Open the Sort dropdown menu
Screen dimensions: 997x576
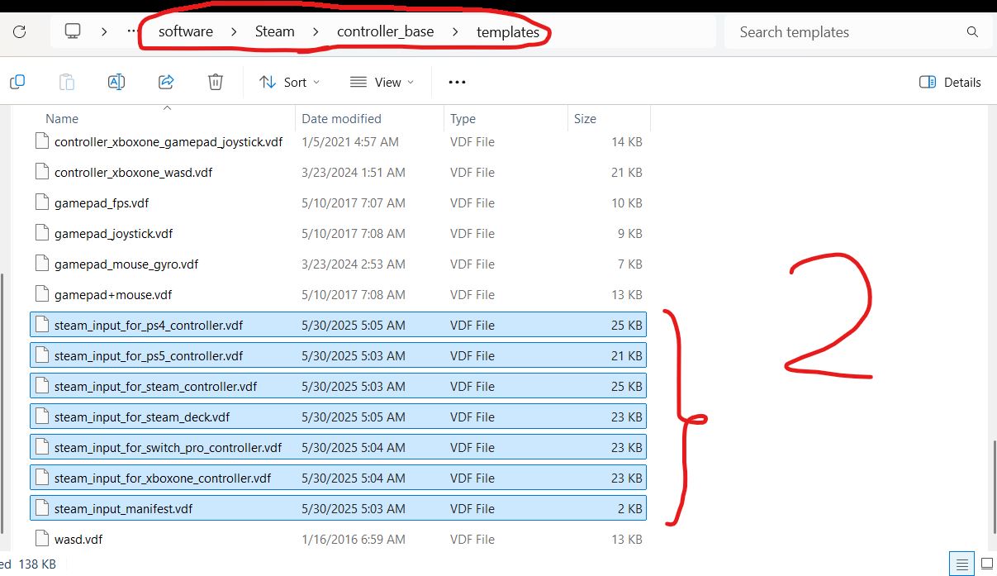coord(289,82)
